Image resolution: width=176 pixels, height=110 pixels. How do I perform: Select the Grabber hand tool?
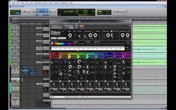click(46, 11)
